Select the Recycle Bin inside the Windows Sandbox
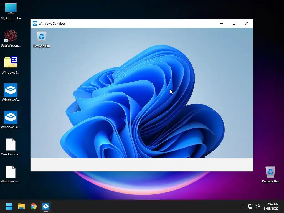 pyautogui.click(x=42, y=39)
